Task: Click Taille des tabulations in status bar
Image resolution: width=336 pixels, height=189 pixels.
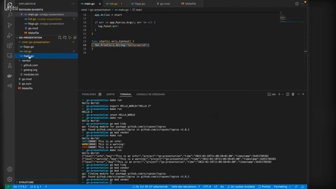Action: (x=185, y=187)
